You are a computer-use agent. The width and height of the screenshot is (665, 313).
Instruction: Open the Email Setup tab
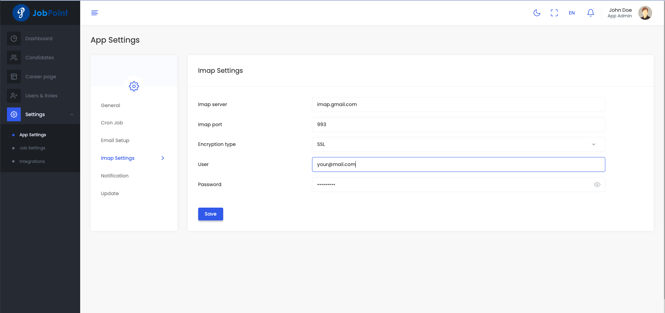coord(115,140)
